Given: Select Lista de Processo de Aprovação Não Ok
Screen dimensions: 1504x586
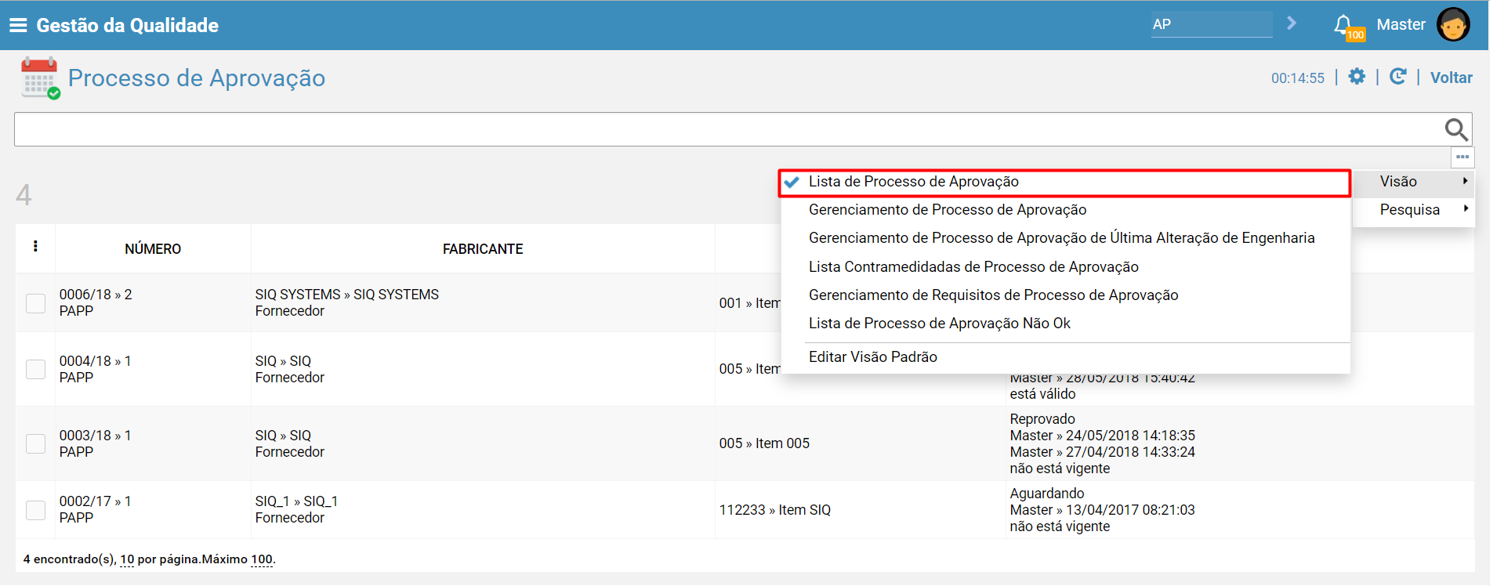Looking at the screenshot, I should point(939,324).
